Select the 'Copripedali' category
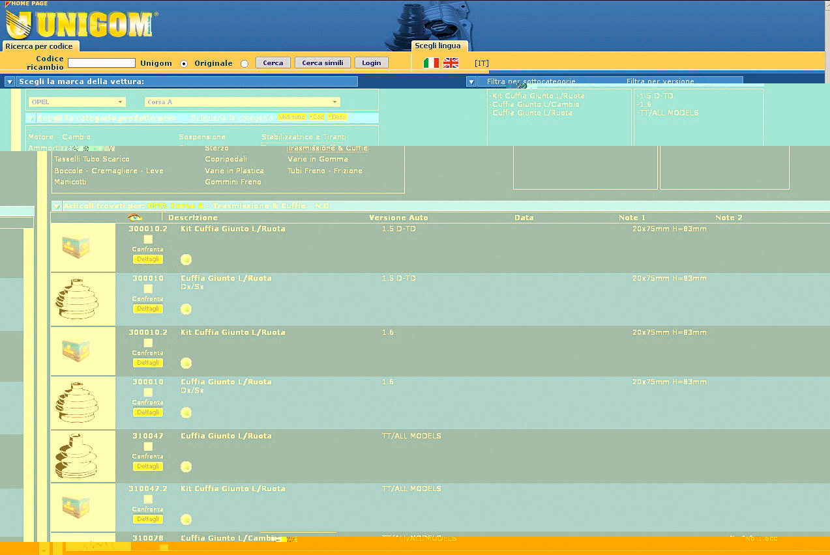 pyautogui.click(x=226, y=159)
